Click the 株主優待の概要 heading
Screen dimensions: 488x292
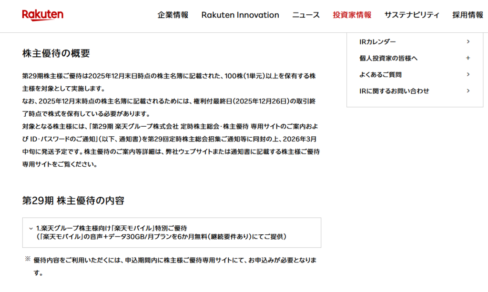pyautogui.click(x=56, y=53)
